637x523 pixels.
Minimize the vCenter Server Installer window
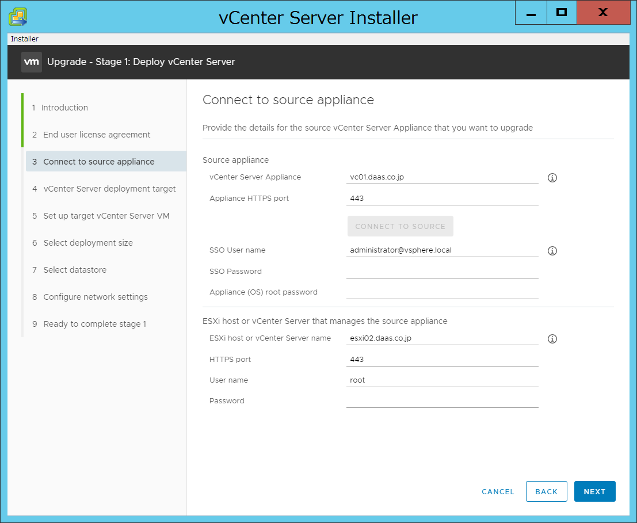tap(531, 13)
